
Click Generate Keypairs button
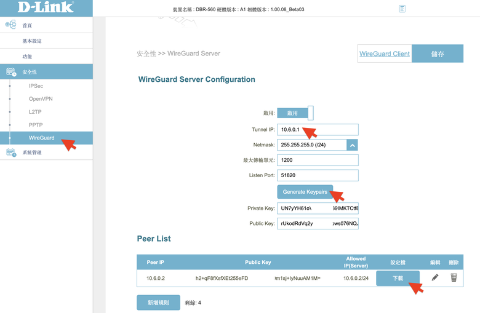[305, 192]
